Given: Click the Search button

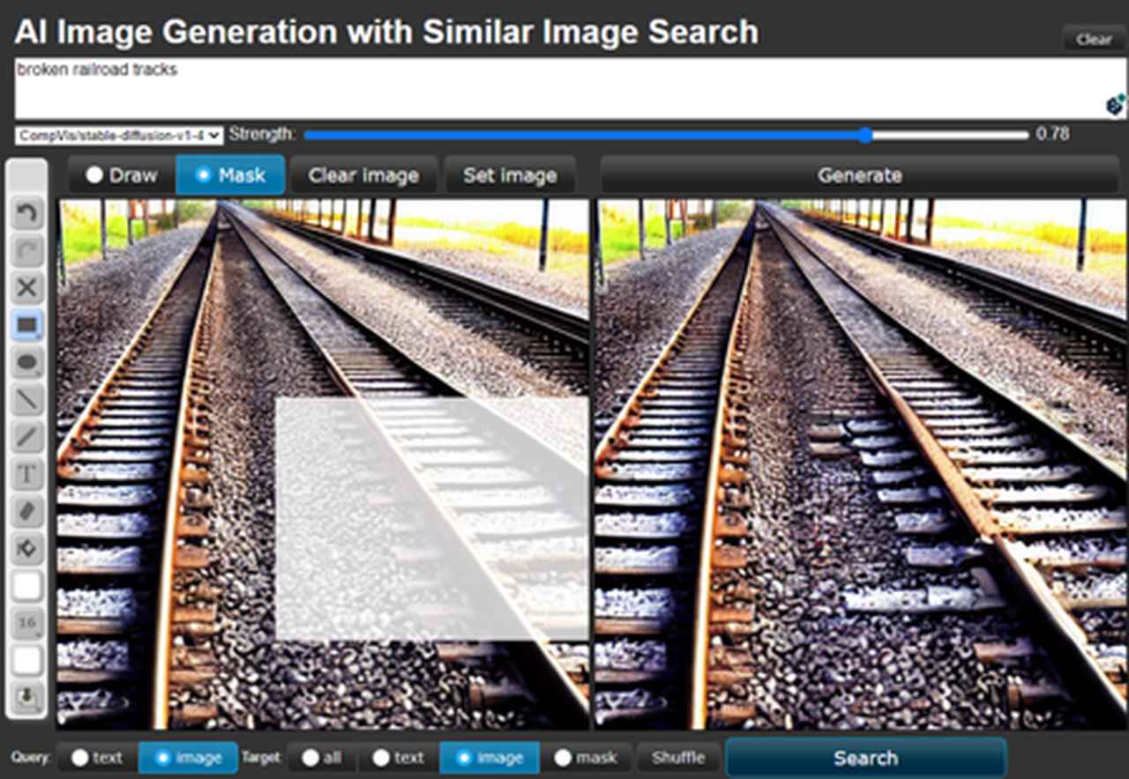Looking at the screenshot, I should [x=866, y=758].
